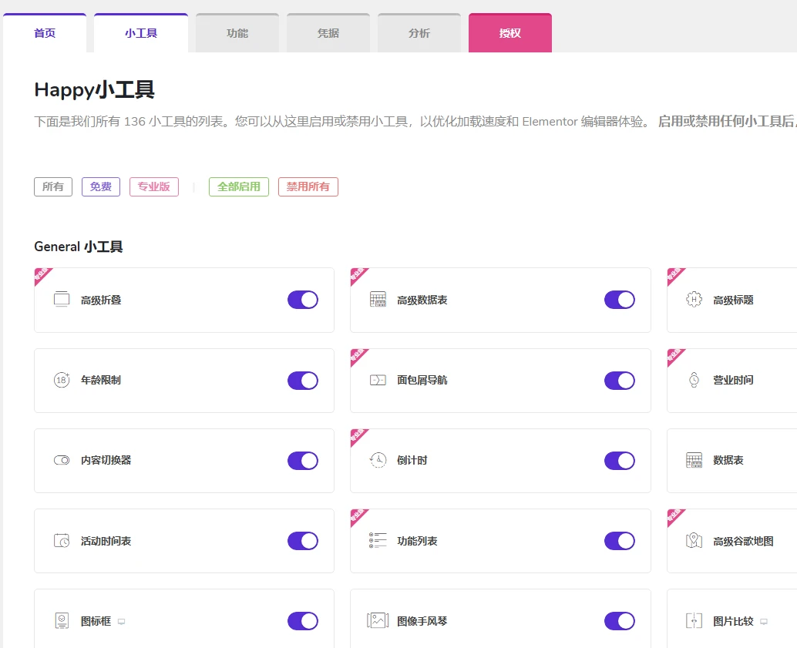Click the 营业时间 clock icon

click(695, 380)
